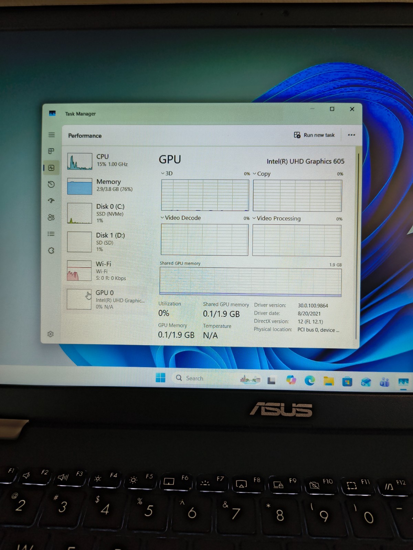The width and height of the screenshot is (413, 550).
Task: Click the search highlights image in taskbar search
Action: (x=250, y=379)
